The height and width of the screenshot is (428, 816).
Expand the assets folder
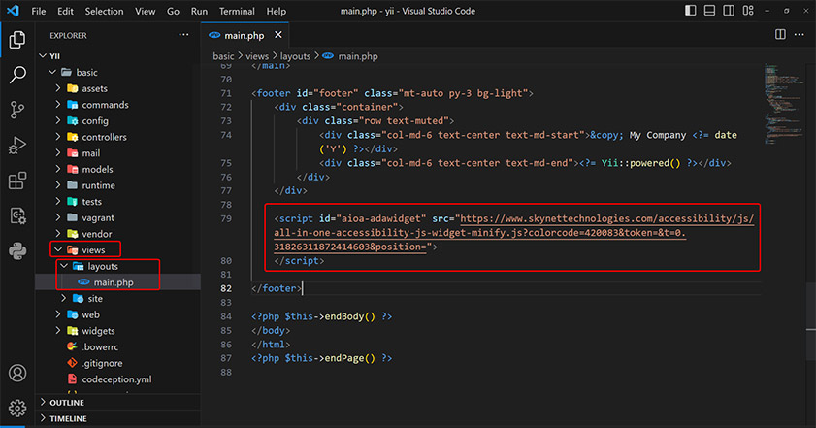117,88
